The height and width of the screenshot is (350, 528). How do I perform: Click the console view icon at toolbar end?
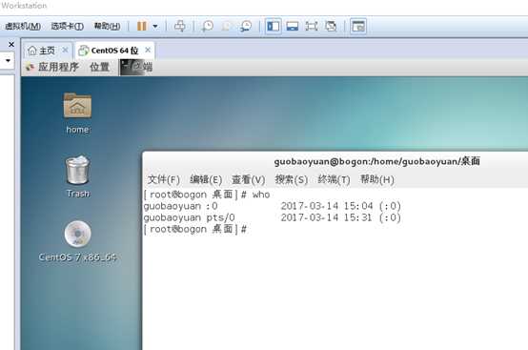click(x=358, y=27)
